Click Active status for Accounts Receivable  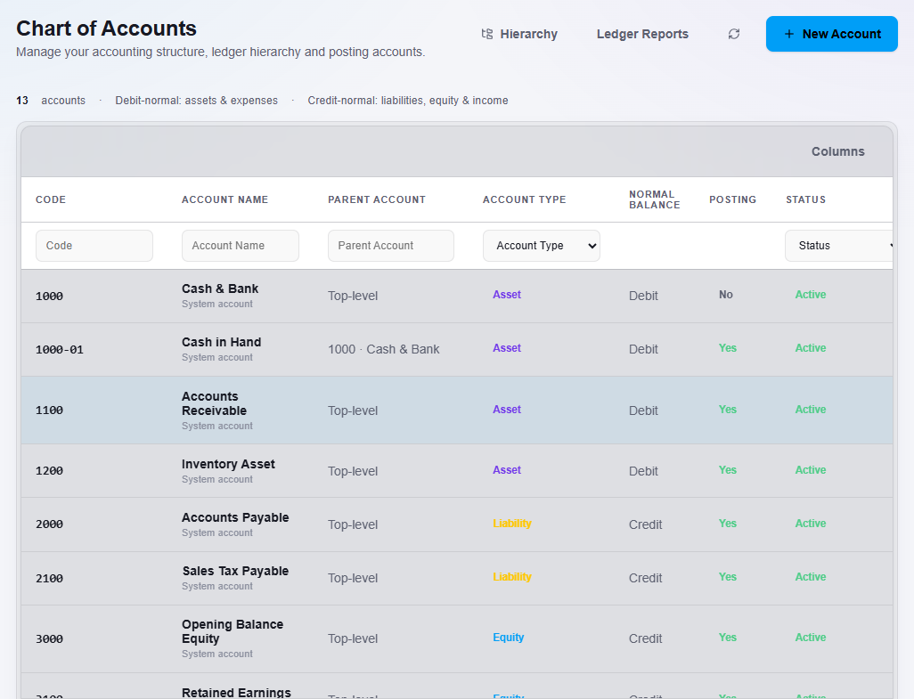pyautogui.click(x=811, y=410)
